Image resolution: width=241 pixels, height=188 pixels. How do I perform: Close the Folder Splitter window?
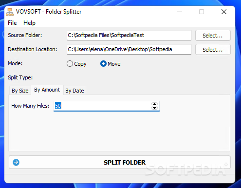[x=224, y=12]
